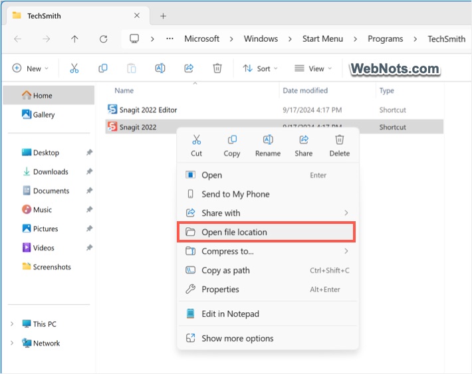The height and width of the screenshot is (374, 472).
Task: Unpin Desktop using its pin icon
Action: click(89, 152)
